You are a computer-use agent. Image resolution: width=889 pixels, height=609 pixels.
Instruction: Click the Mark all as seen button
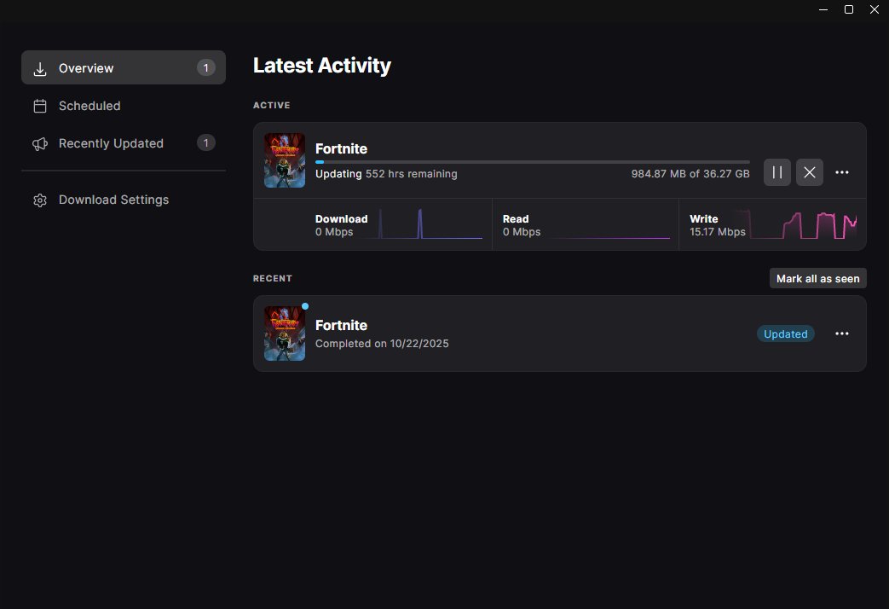tap(817, 278)
